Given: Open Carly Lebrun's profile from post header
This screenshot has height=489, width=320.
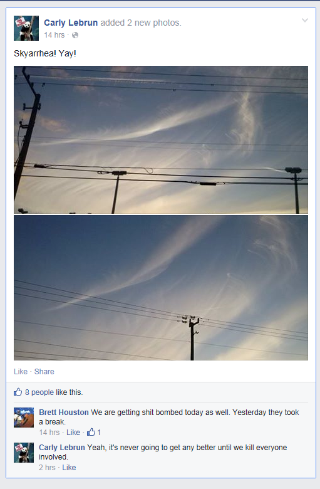Looking at the screenshot, I should tap(71, 23).
